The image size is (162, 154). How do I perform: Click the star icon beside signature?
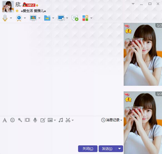coord(17,11)
